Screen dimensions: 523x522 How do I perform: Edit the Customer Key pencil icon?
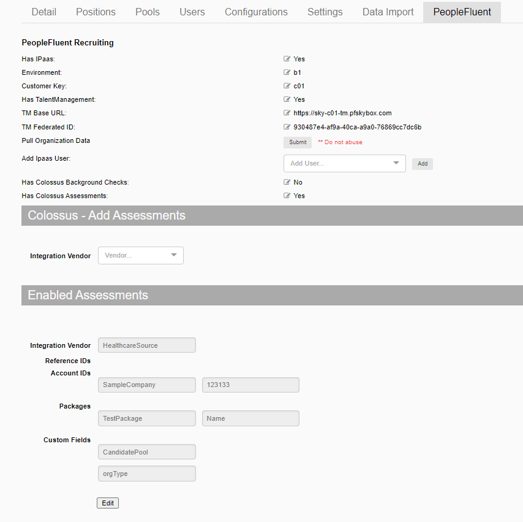[x=287, y=86]
